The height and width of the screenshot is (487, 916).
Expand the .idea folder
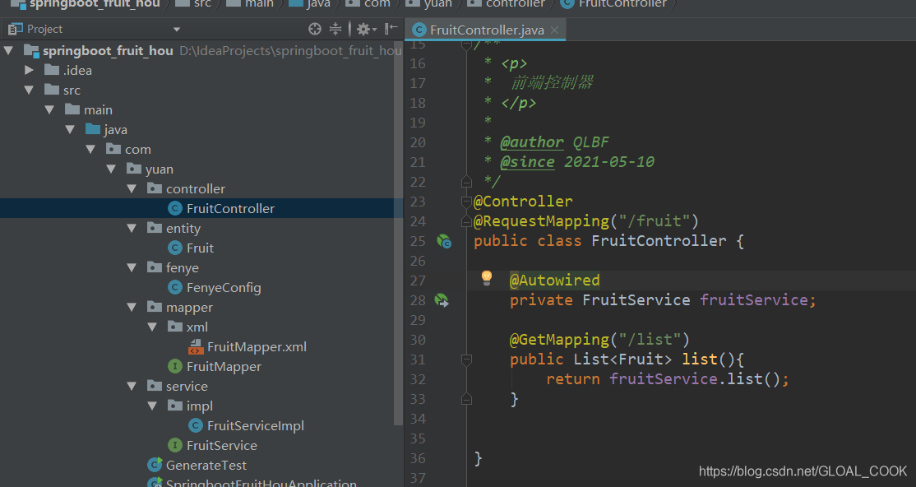(29, 70)
